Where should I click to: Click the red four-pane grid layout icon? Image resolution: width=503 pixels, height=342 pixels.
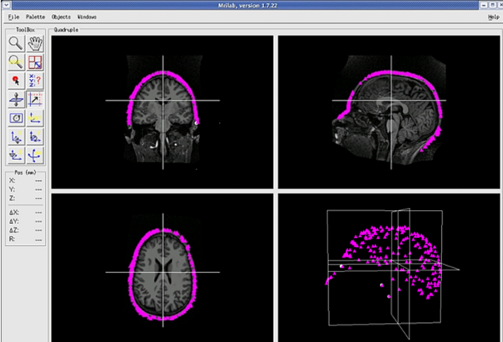[x=35, y=62]
